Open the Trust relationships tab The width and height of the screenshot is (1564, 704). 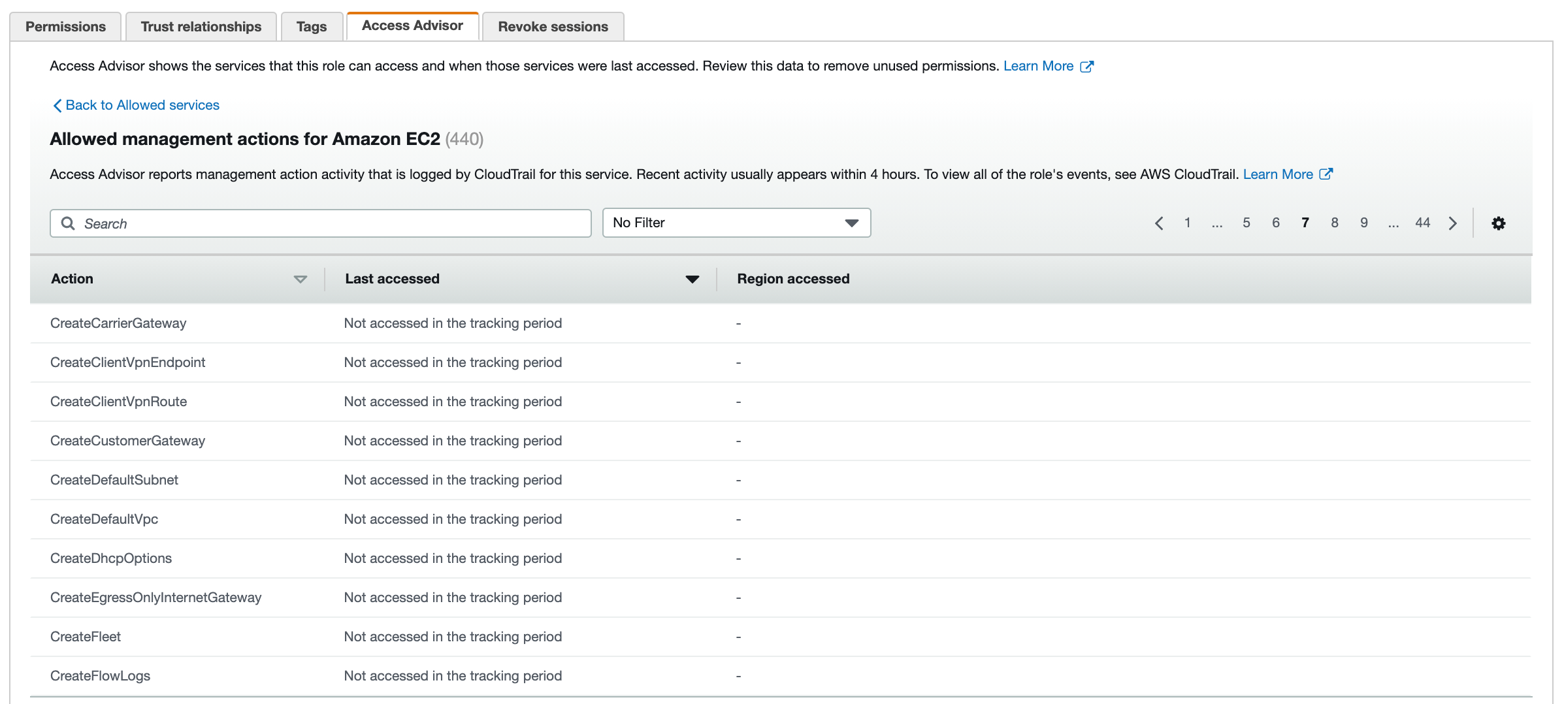201,26
